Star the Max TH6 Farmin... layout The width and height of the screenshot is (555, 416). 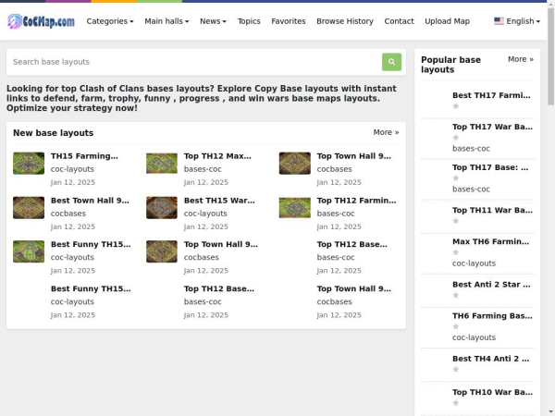coord(456,252)
